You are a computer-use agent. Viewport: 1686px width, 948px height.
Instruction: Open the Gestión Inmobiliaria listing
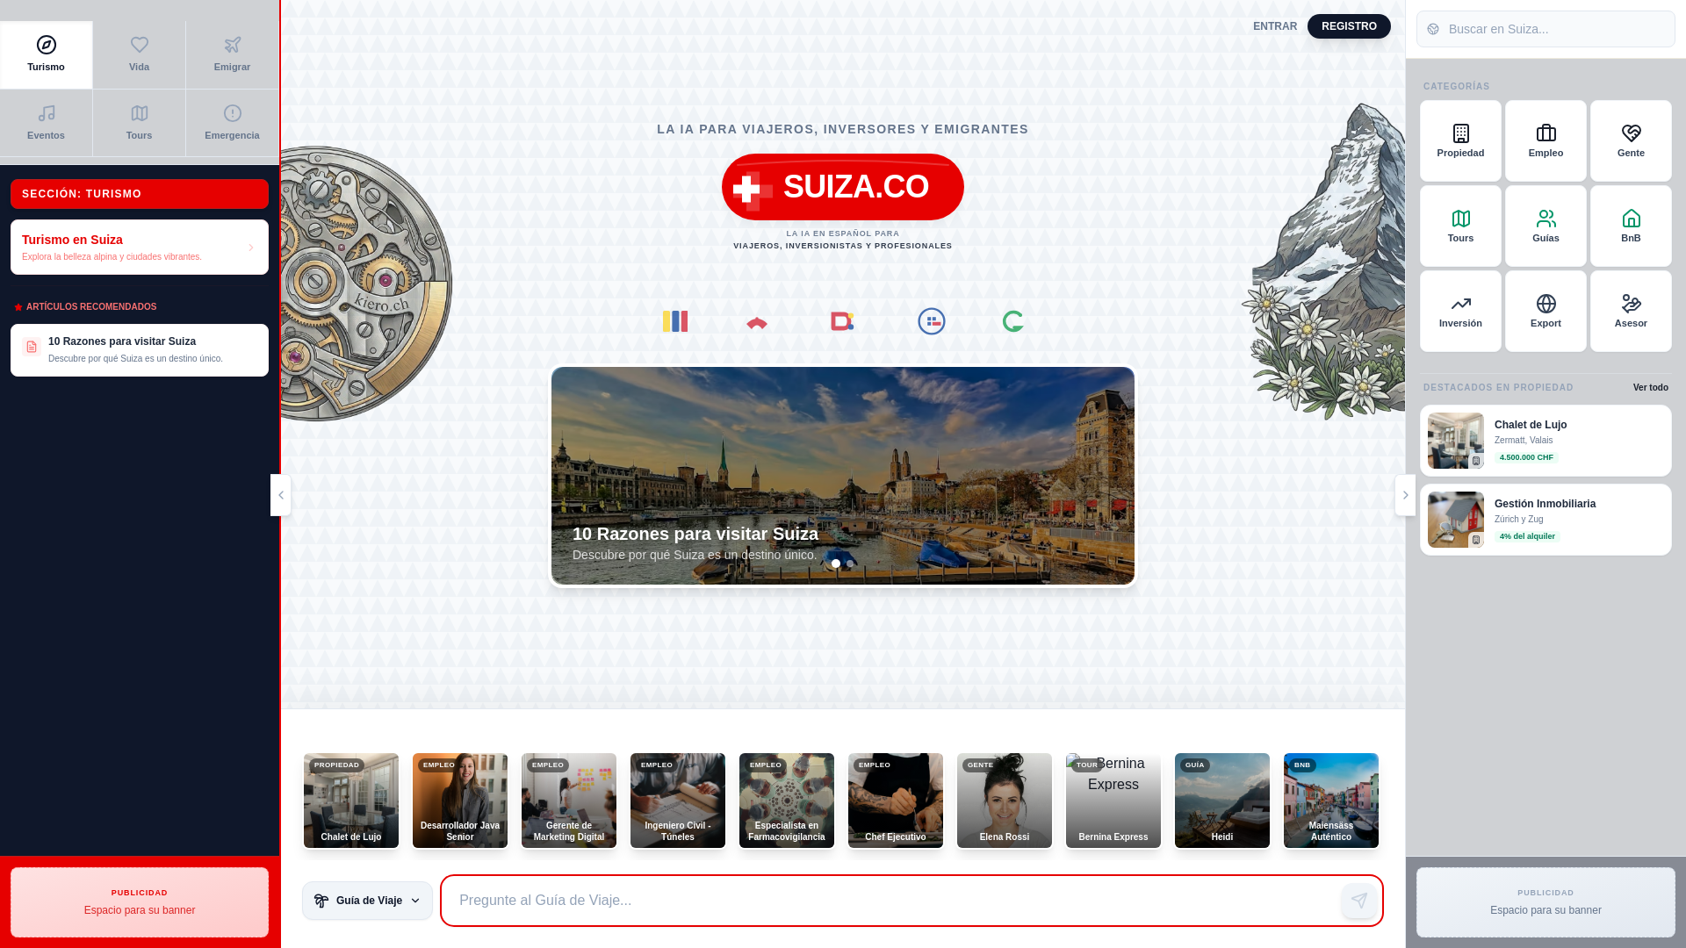1545,520
